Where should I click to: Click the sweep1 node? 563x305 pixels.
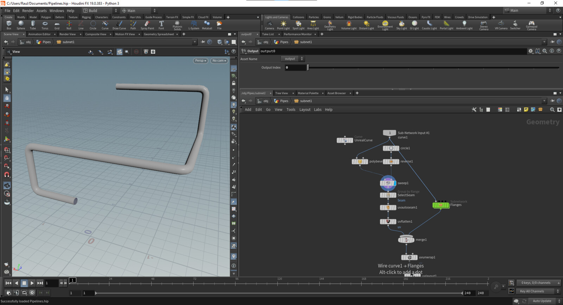[x=388, y=183]
